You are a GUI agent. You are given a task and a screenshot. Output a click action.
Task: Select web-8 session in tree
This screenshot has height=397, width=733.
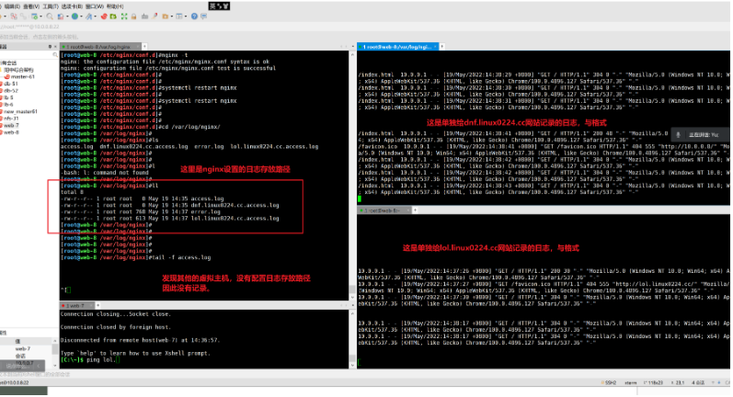click(9, 132)
